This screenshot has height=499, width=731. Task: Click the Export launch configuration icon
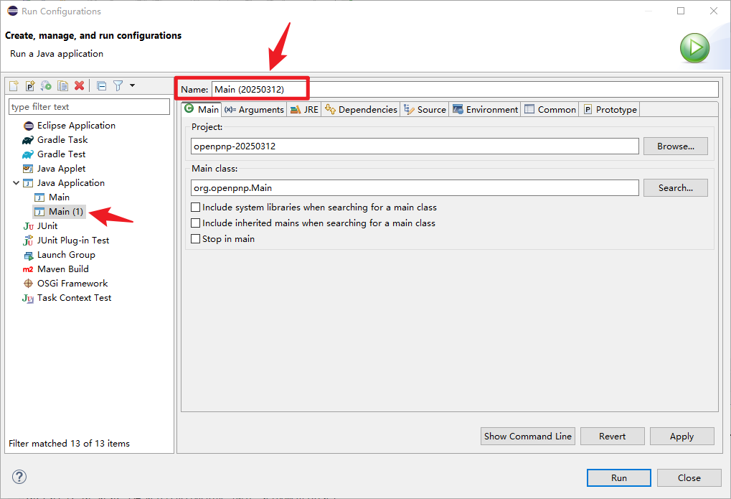47,85
